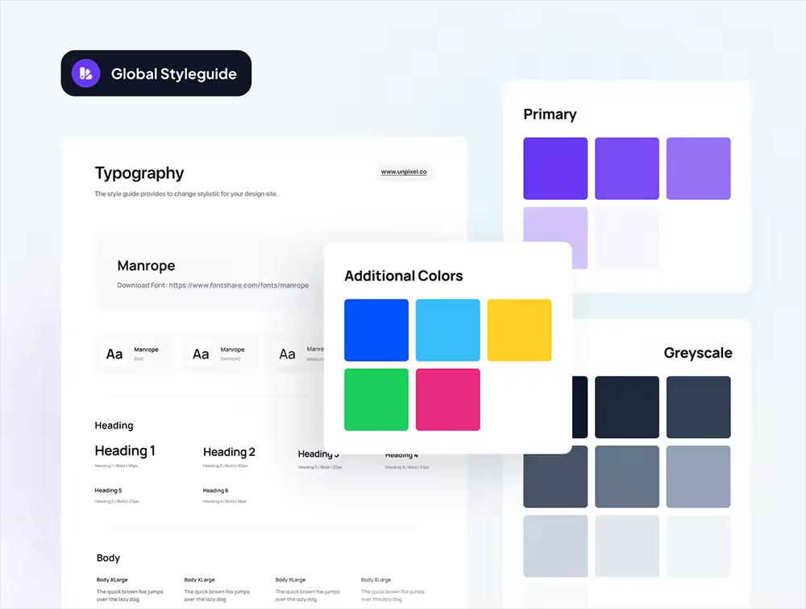This screenshot has width=806, height=609.
Task: Click the purple Global Styleguide logo icon
Action: [x=85, y=73]
